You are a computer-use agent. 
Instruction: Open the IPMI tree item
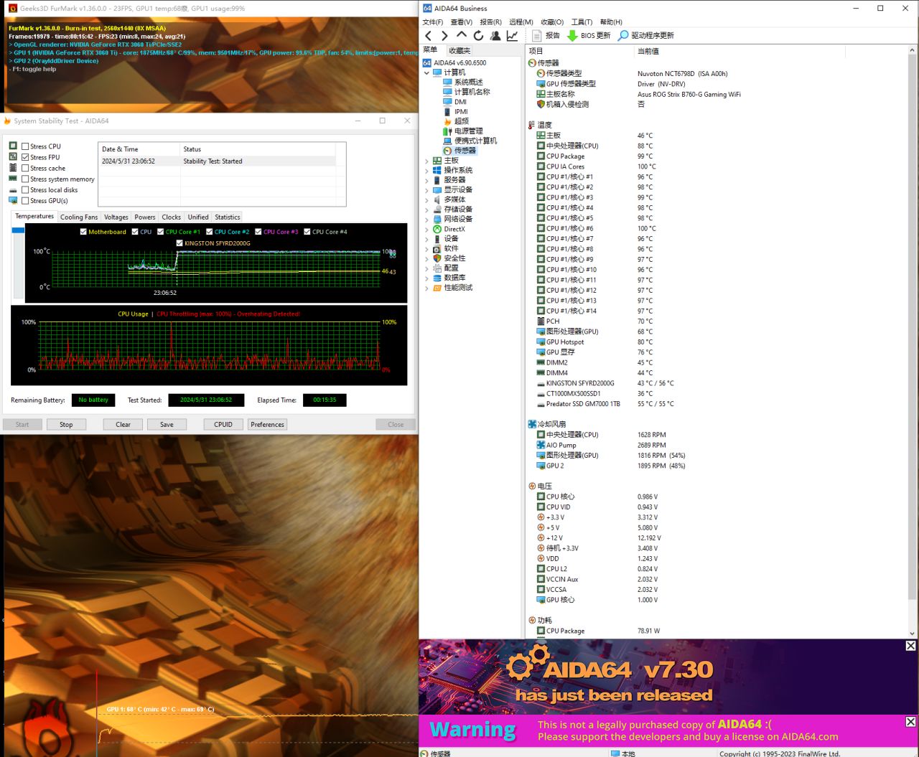coord(461,112)
